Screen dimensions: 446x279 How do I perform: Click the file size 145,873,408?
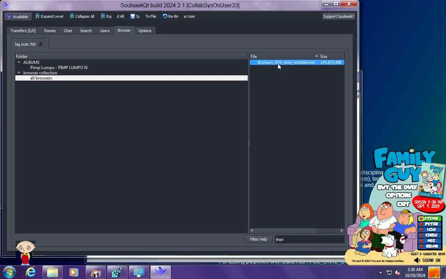[x=331, y=62]
